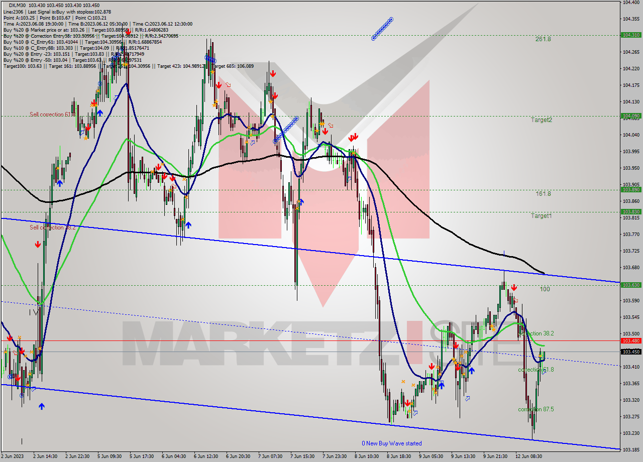Click the green 103.830 price tag
The width and height of the screenshot is (643, 462).
[631, 212]
